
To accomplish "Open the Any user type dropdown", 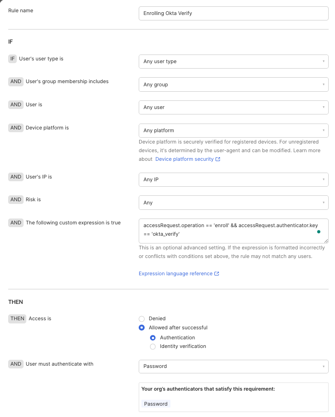I will click(x=233, y=61).
